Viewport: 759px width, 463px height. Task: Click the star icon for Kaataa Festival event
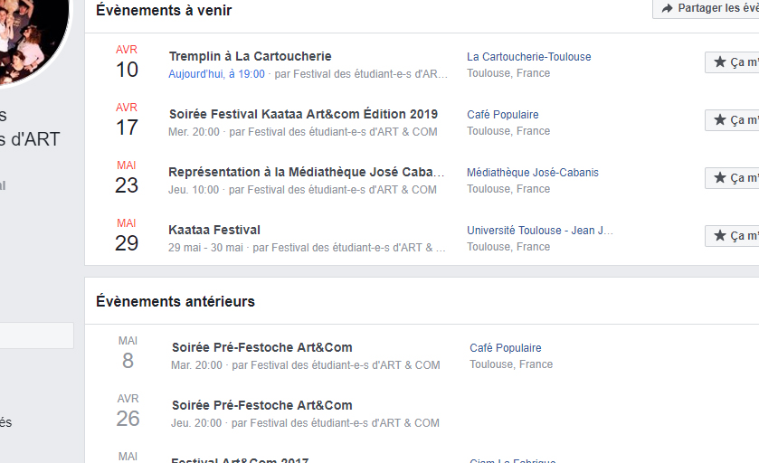[720, 236]
